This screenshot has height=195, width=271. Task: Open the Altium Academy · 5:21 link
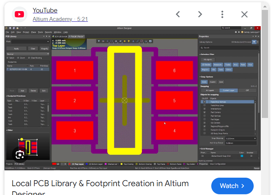(x=60, y=19)
